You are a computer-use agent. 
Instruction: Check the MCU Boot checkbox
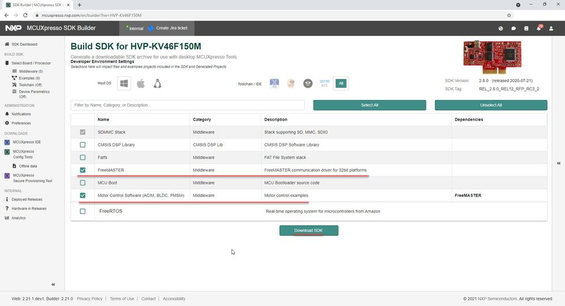[83, 183]
